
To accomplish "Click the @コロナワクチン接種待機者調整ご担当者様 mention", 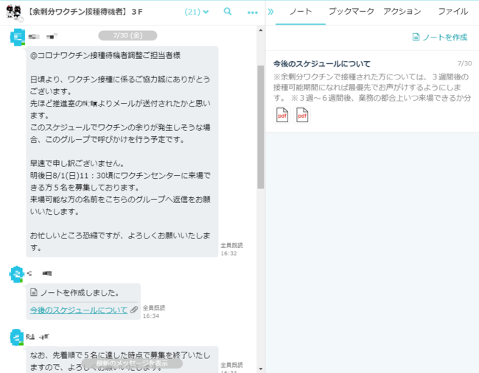I will tap(105, 55).
